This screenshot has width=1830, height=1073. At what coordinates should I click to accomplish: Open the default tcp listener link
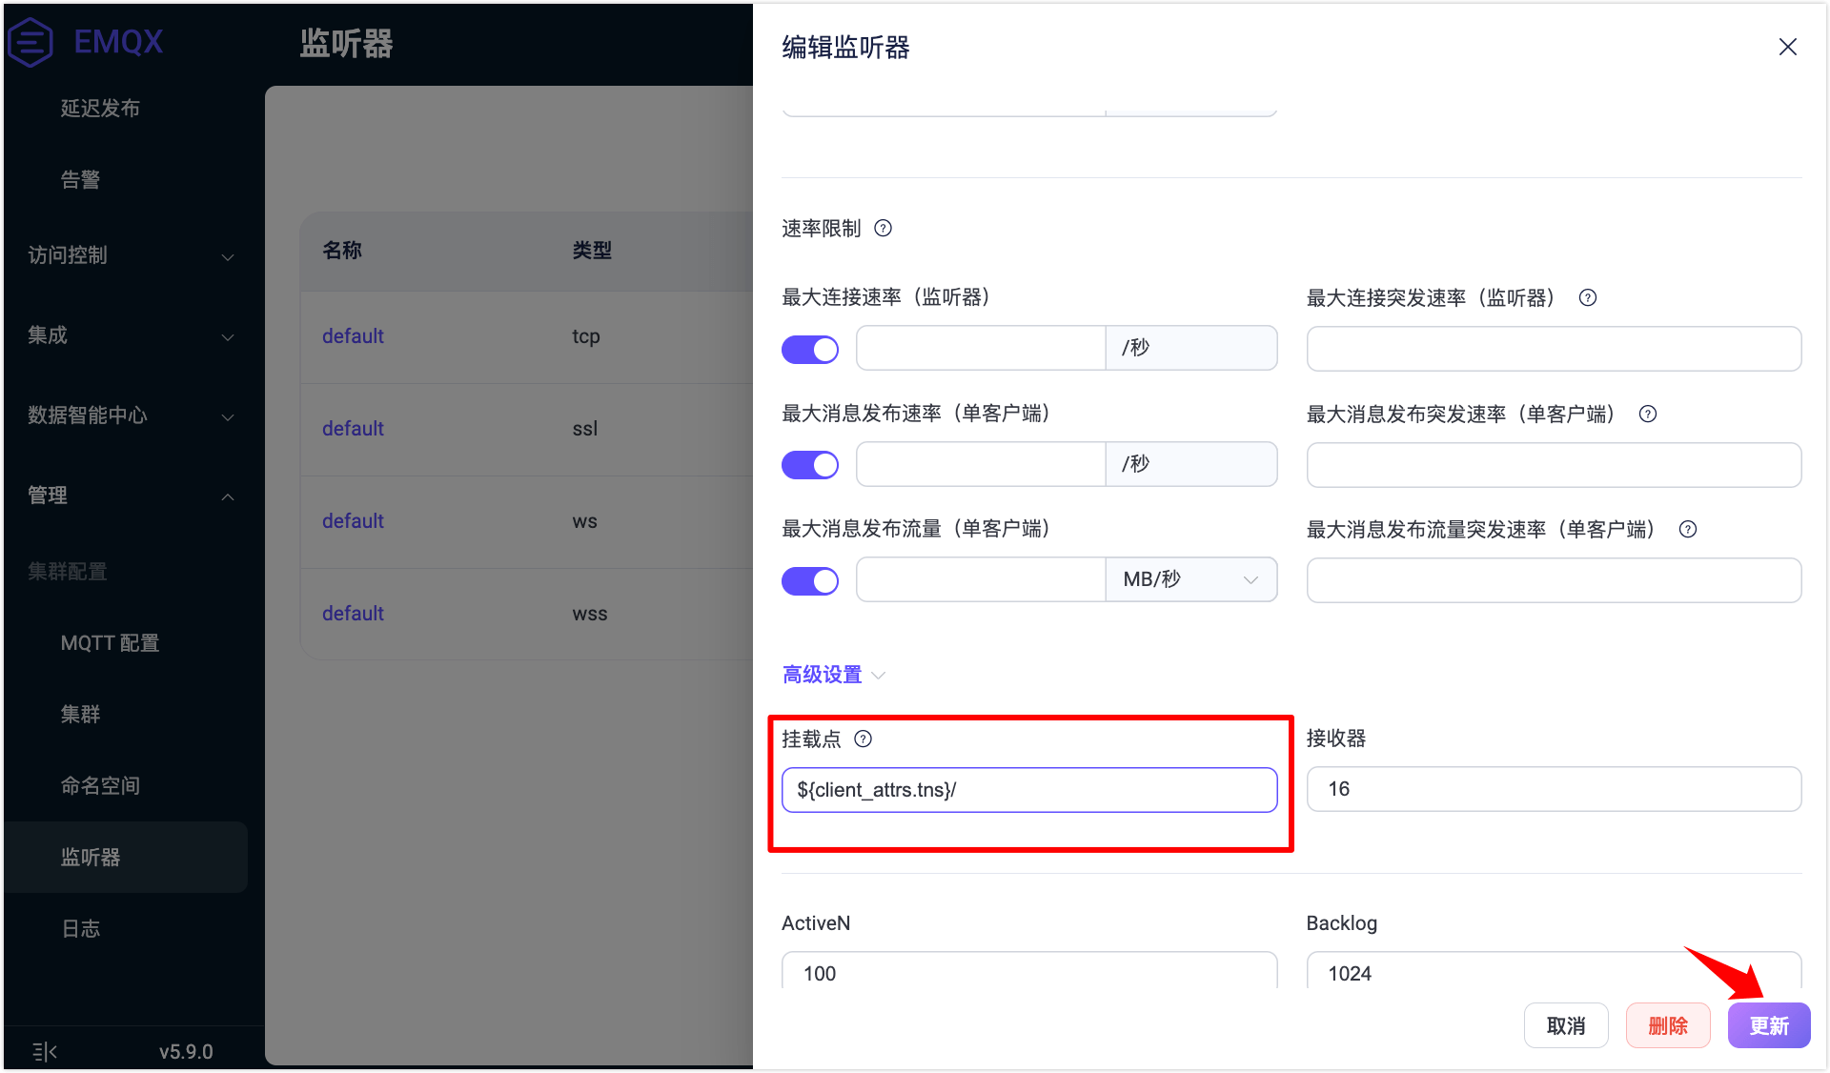click(353, 336)
